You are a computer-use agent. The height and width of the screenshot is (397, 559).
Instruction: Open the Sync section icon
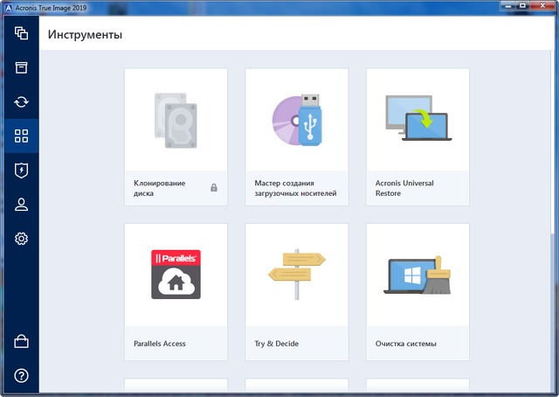pos(22,102)
